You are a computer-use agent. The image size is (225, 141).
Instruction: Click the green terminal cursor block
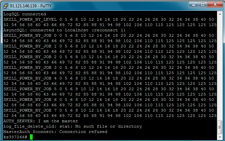tap(31, 137)
